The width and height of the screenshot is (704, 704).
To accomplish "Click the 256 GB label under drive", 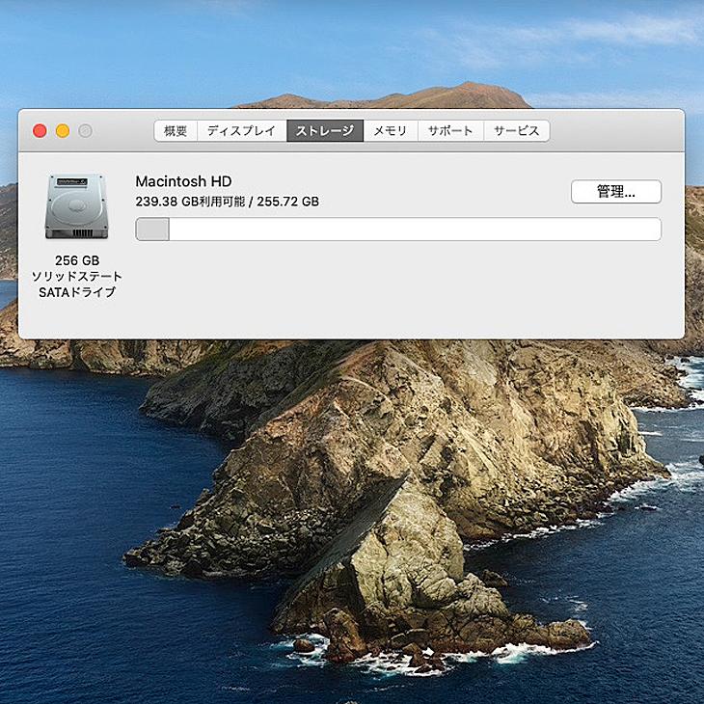I will coord(76,260).
